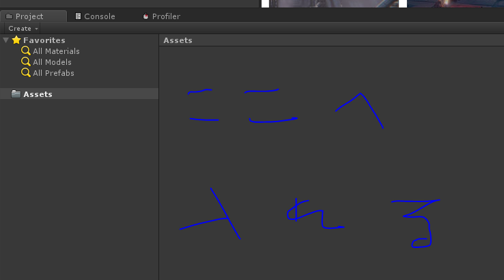Select the All Models saved search
Viewport: 504px width, 280px height.
52,62
